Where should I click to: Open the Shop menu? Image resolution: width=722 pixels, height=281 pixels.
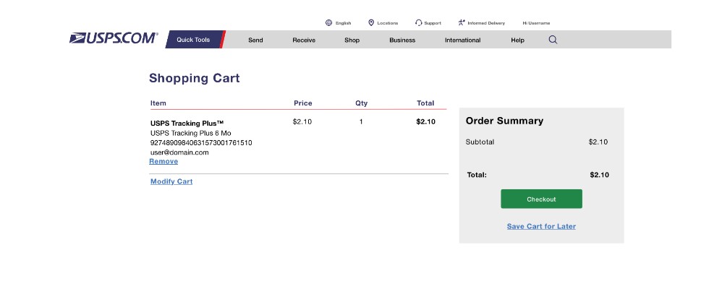pos(352,40)
